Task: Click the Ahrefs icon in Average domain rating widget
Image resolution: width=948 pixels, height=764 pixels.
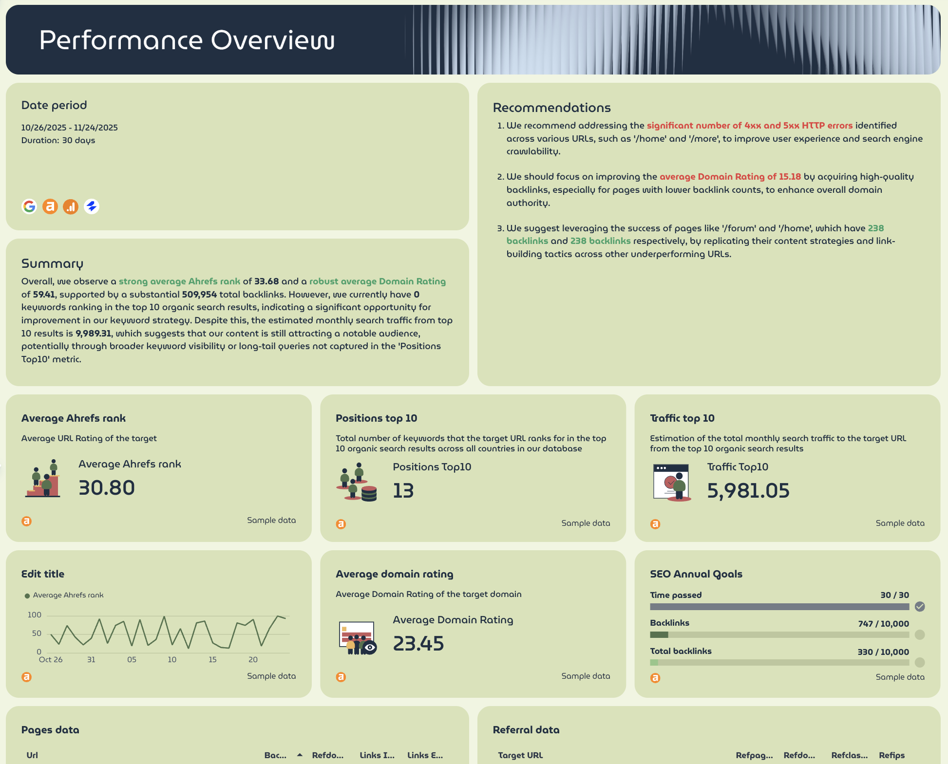Action: [341, 677]
